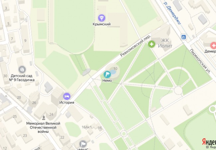The image size is (216, 150).
Task: Select the ИФНС flag icon
Action: [83, 144]
